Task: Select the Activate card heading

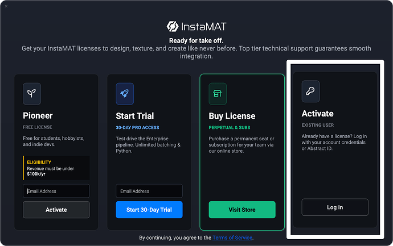Action: click(318, 114)
